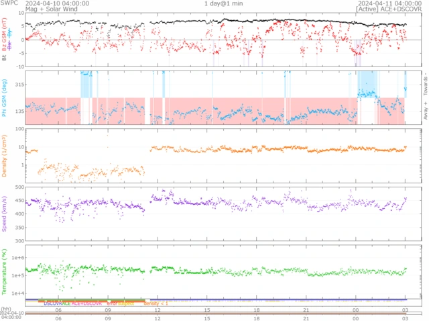
Task: Click the black Bt axis label
Action: pos(6,58)
